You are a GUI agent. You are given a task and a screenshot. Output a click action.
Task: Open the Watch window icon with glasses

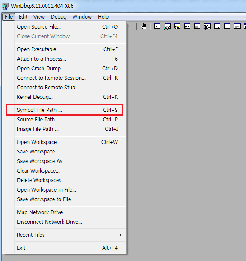click(167, 26)
